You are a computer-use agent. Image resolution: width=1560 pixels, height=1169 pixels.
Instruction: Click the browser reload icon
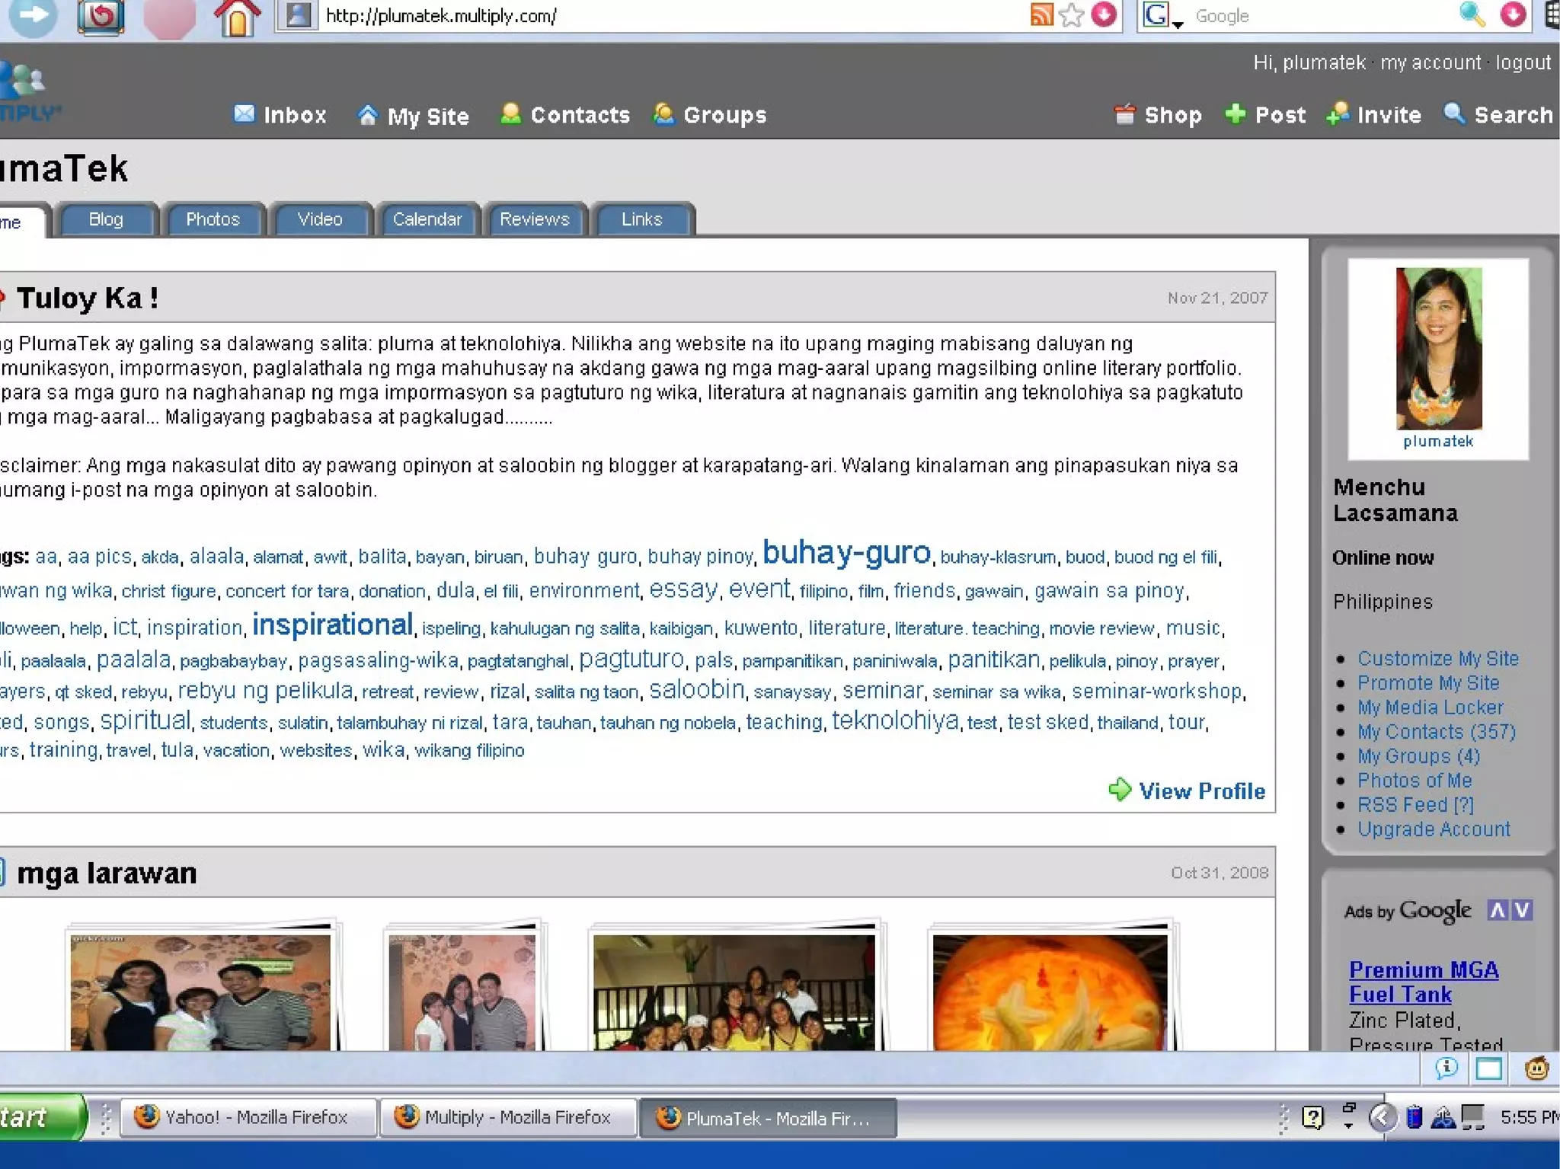pyautogui.click(x=101, y=15)
